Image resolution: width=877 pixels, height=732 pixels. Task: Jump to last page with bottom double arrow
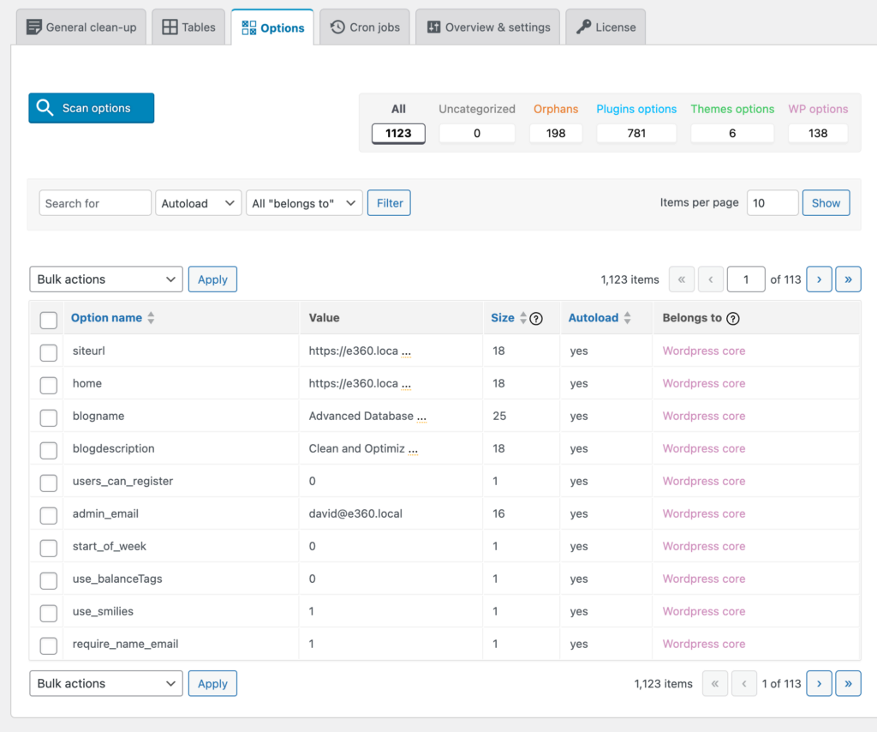pos(848,683)
